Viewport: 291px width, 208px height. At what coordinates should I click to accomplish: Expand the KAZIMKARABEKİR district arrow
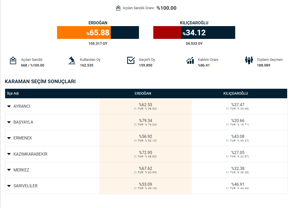click(x=9, y=154)
